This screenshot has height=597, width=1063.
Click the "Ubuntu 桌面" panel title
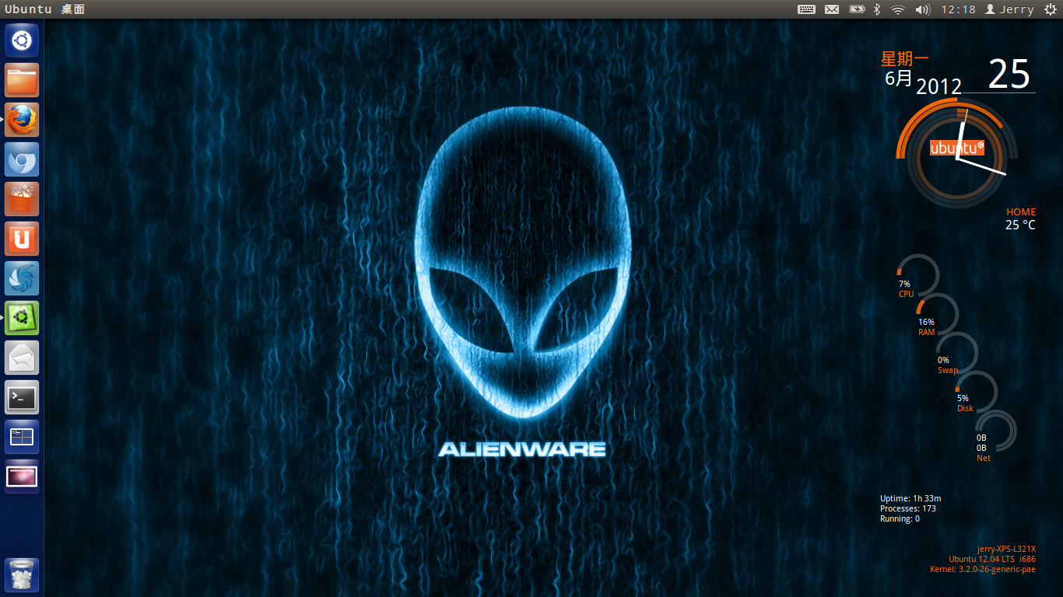point(44,9)
